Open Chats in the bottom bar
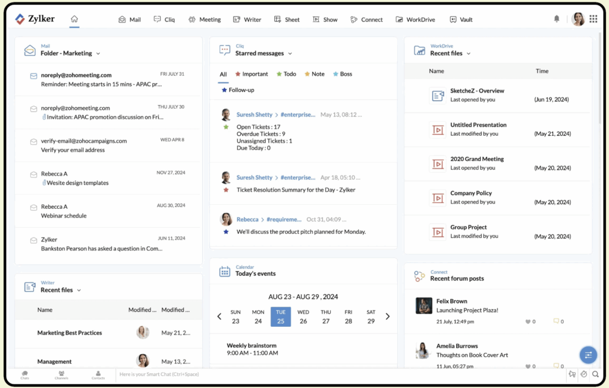This screenshot has height=388, width=609. point(25,374)
